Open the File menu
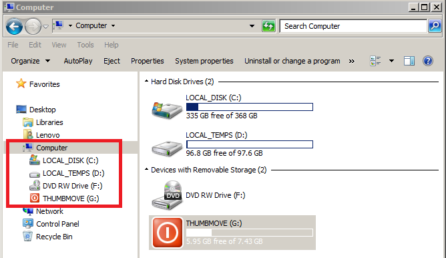Image resolution: width=446 pixels, height=258 pixels. (x=13, y=45)
